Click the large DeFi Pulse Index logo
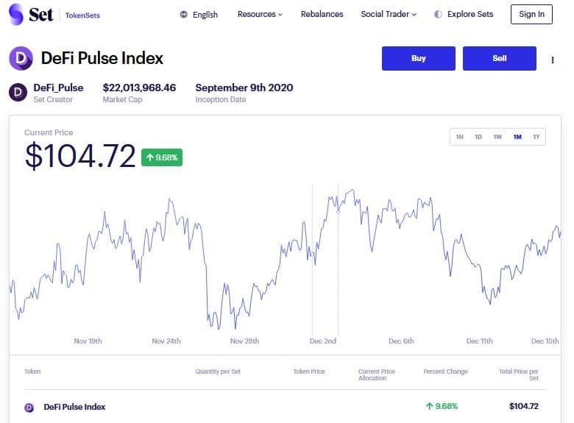 21,58
